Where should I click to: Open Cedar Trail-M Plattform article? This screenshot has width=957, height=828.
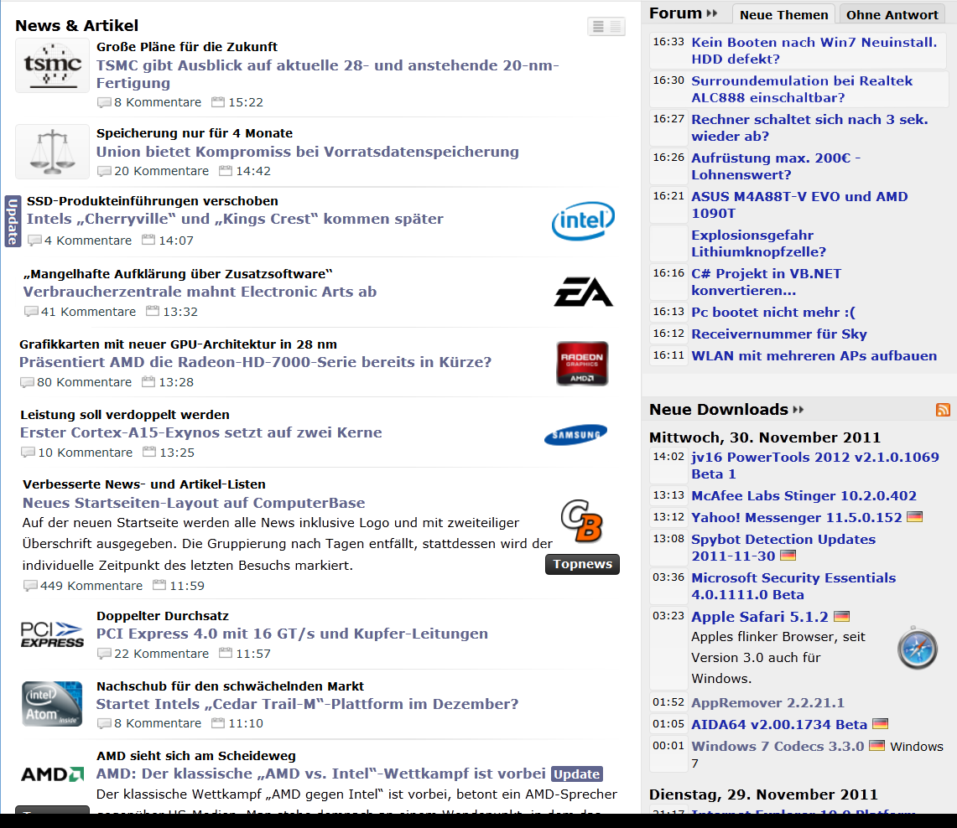click(x=307, y=704)
